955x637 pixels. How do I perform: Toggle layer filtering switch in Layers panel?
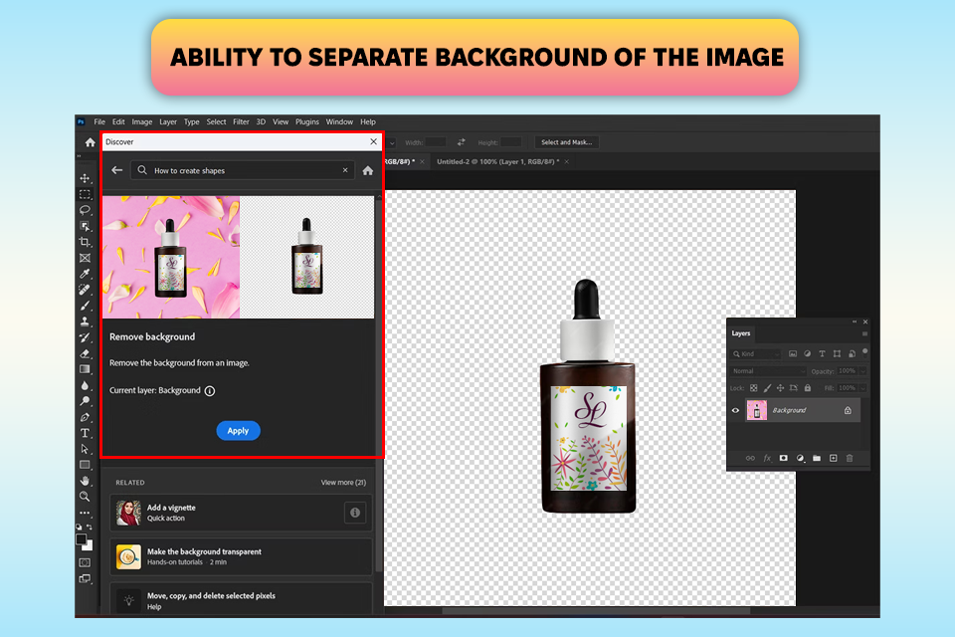pos(864,351)
